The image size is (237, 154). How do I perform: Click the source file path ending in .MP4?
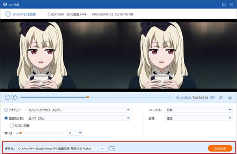point(67,14)
